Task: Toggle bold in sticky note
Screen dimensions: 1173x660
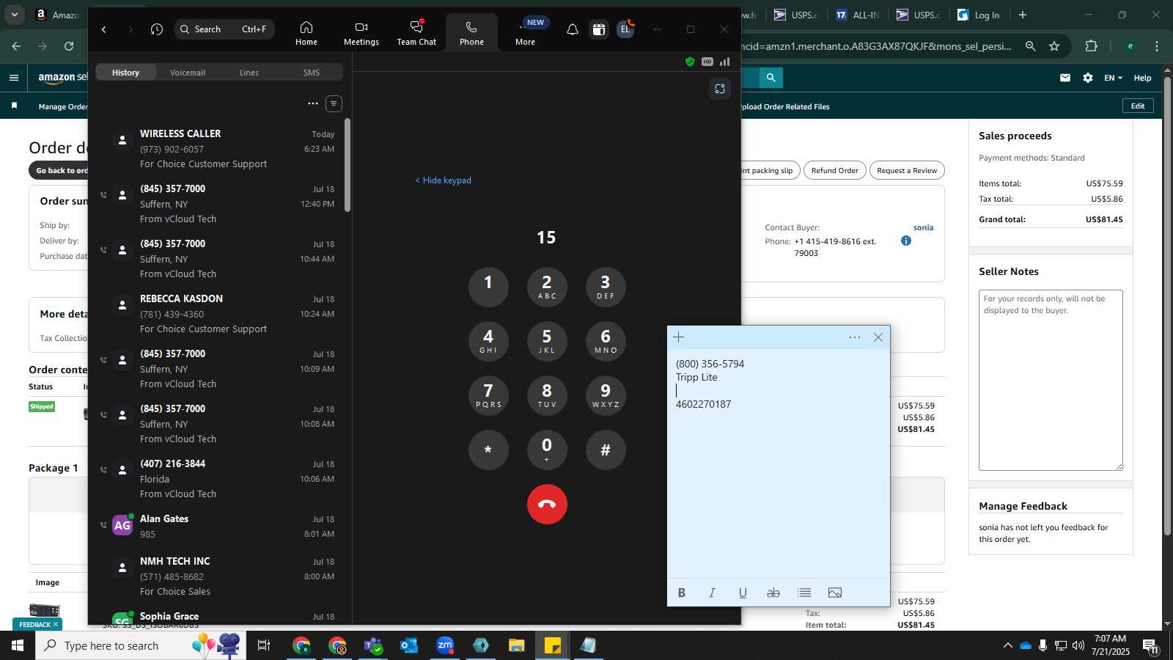Action: click(682, 593)
